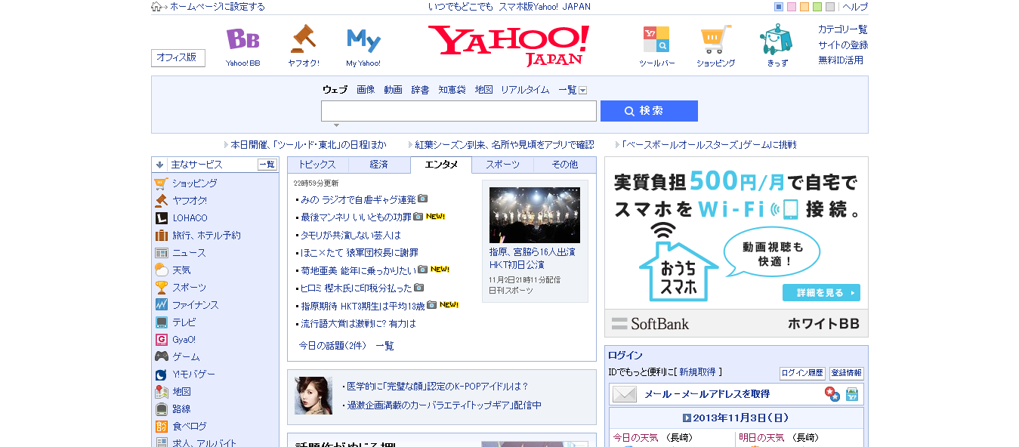The image size is (1019, 447).
Task: Click the Yahoo! JAPAN logo
Action: pos(508,45)
